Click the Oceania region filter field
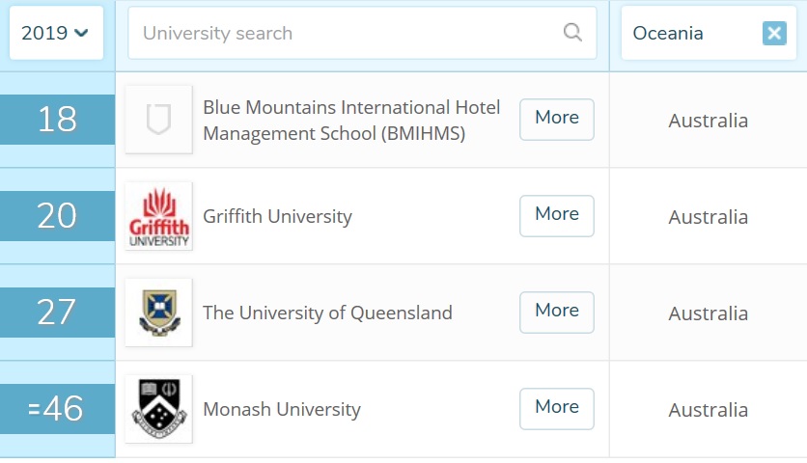Screen dimensions: 807x463 pyautogui.click(x=690, y=34)
